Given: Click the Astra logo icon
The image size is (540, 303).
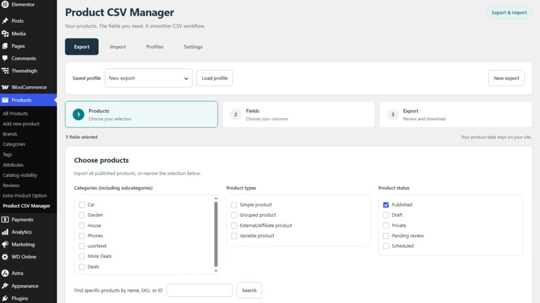Looking at the screenshot, I should tap(5, 273).
